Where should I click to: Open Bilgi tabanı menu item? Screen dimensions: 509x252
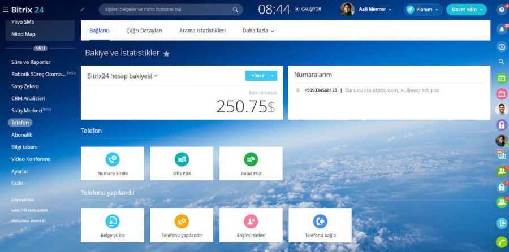click(x=24, y=147)
